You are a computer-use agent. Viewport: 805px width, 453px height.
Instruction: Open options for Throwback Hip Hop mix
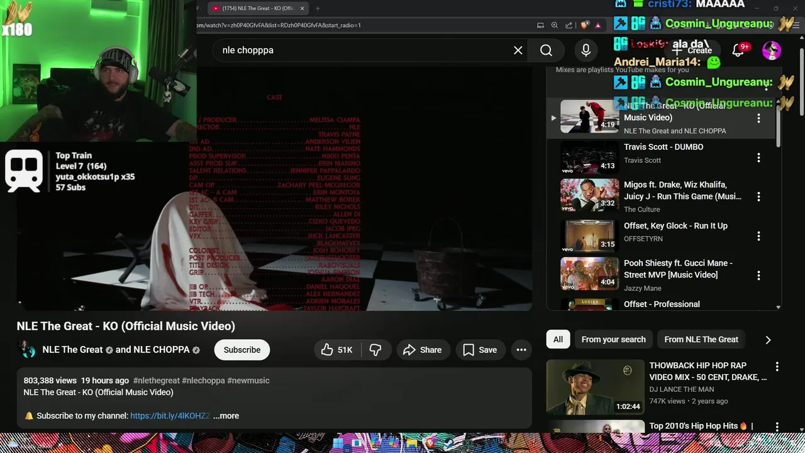(777, 366)
